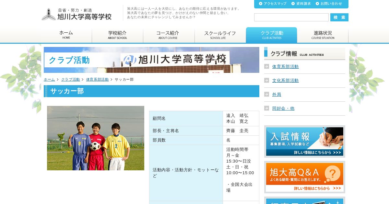Click the school crest logo icon

(x=49, y=14)
